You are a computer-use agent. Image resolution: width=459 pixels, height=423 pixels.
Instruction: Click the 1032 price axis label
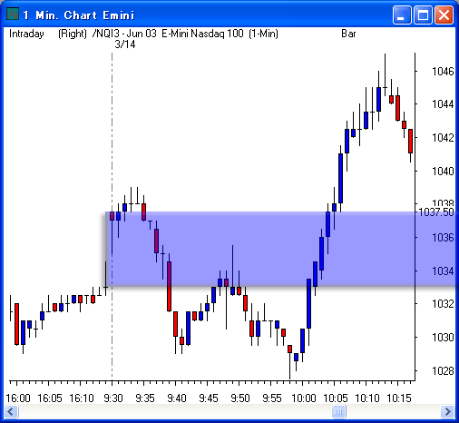(443, 304)
